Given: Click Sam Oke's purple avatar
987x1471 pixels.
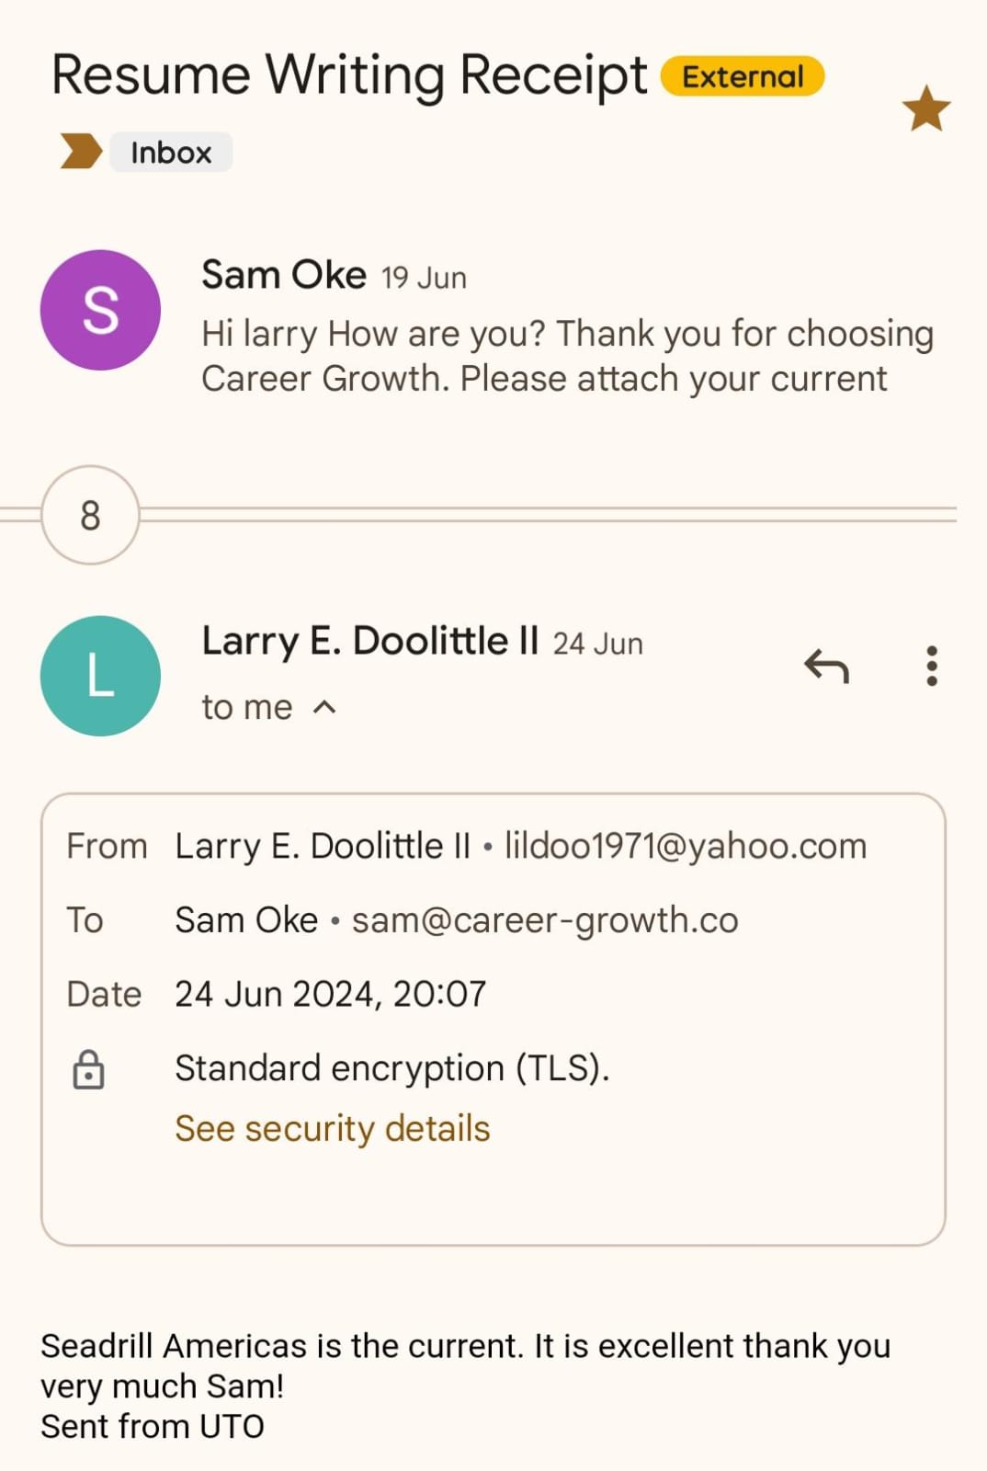Looking at the screenshot, I should (100, 310).
